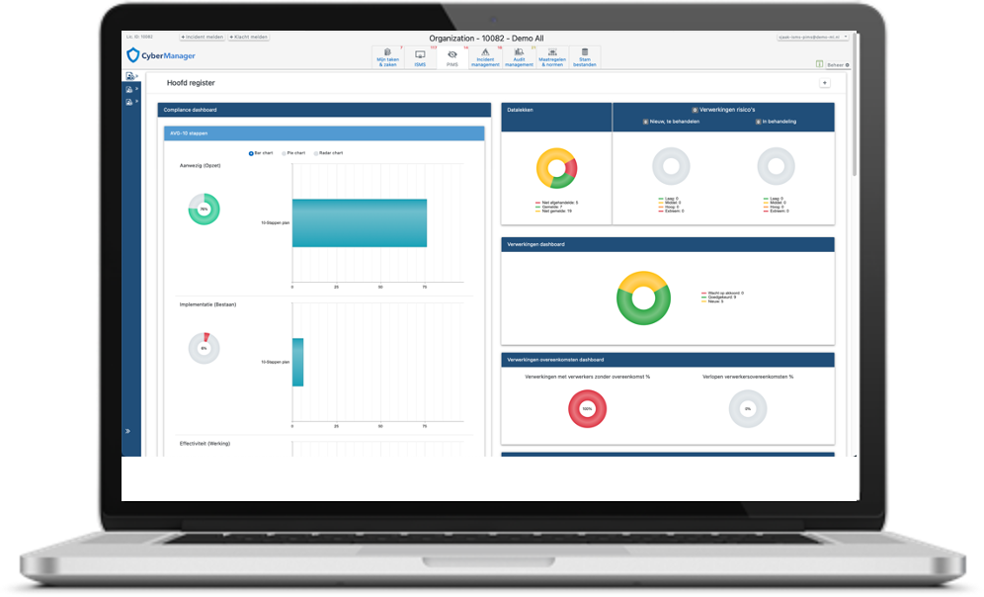Image resolution: width=984 pixels, height=597 pixels.
Task: Select the Bar chart radio button
Action: tap(251, 153)
